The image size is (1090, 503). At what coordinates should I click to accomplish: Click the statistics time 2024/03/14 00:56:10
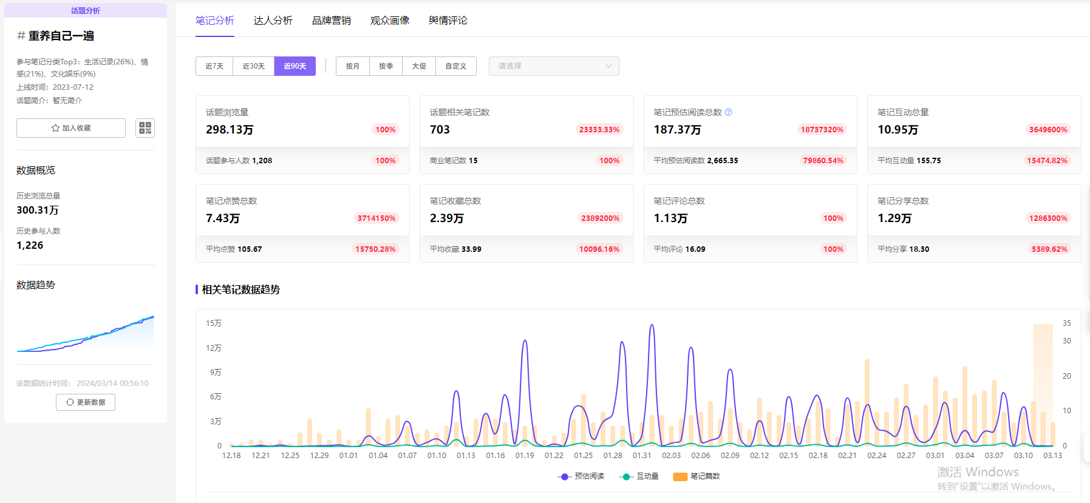pos(112,383)
